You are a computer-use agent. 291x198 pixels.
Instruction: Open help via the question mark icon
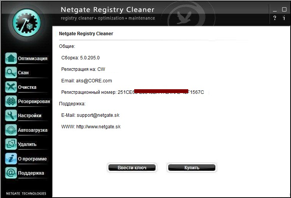(275, 18)
